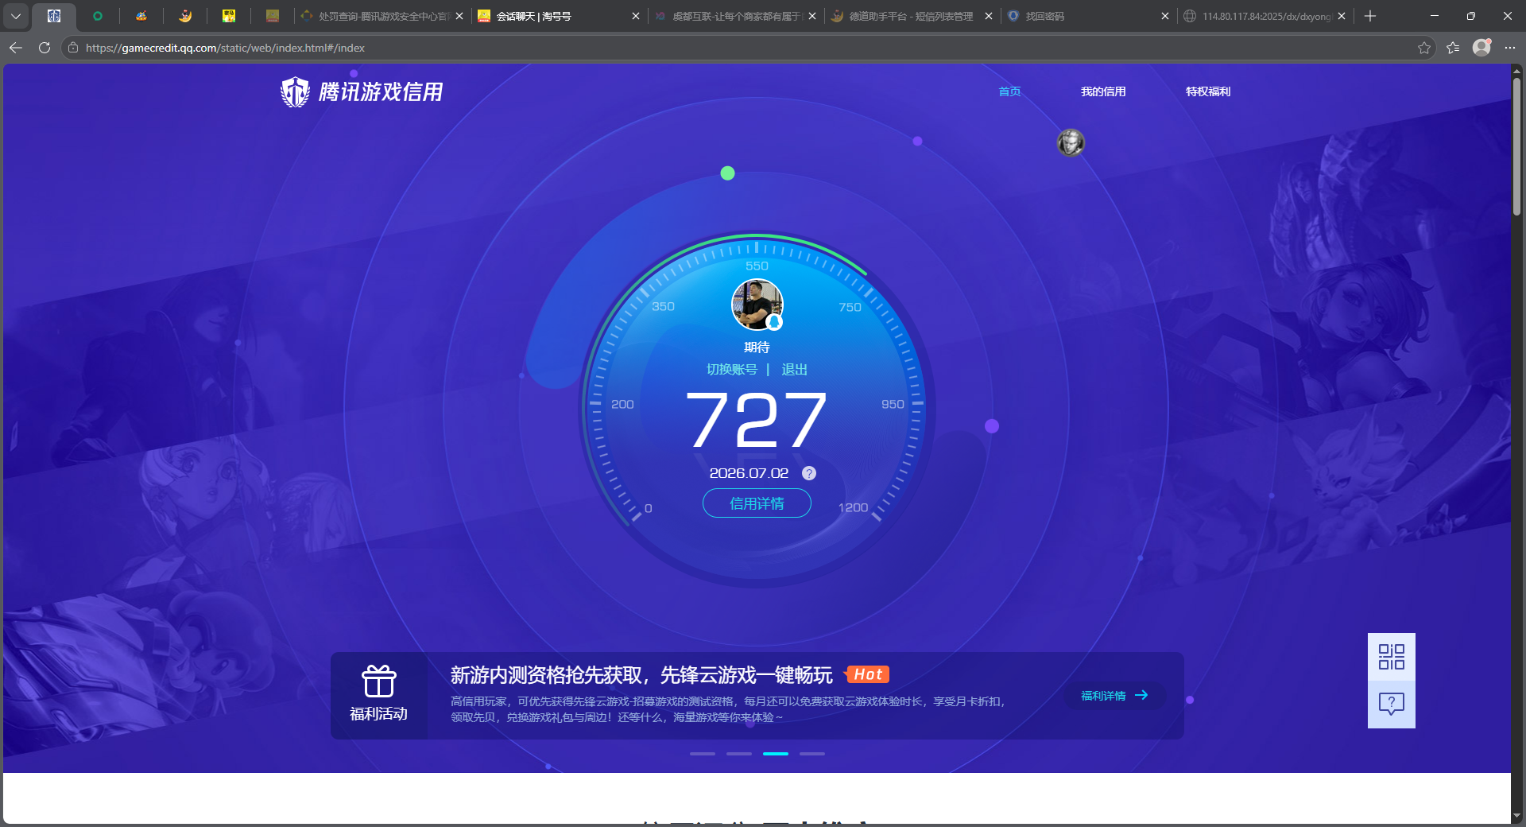Click the Hot badge on the banner
Screen dimensions: 1526x827
point(867,674)
